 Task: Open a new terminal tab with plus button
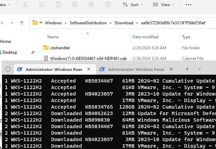pos(187,69)
